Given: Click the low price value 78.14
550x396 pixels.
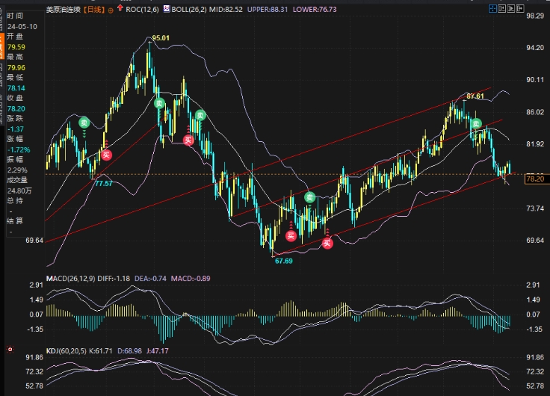Looking at the screenshot, I should coord(16,88).
